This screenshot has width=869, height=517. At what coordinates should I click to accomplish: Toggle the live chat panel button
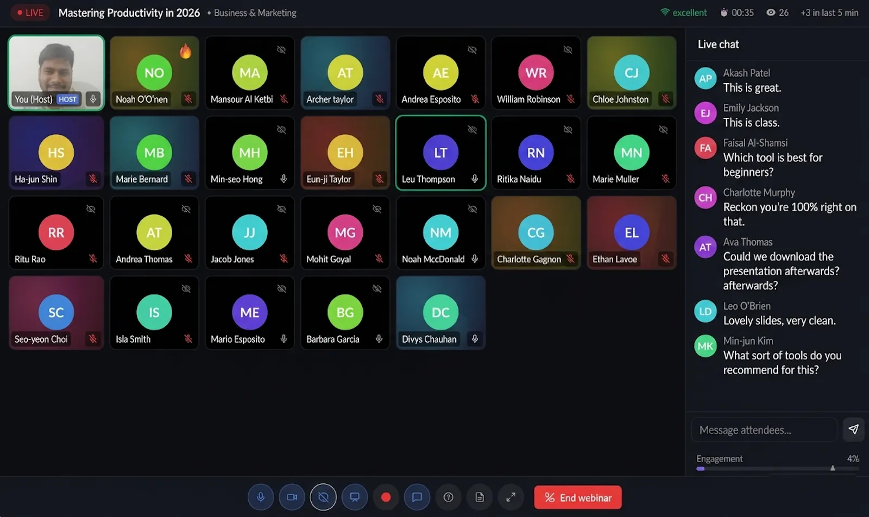tap(417, 497)
